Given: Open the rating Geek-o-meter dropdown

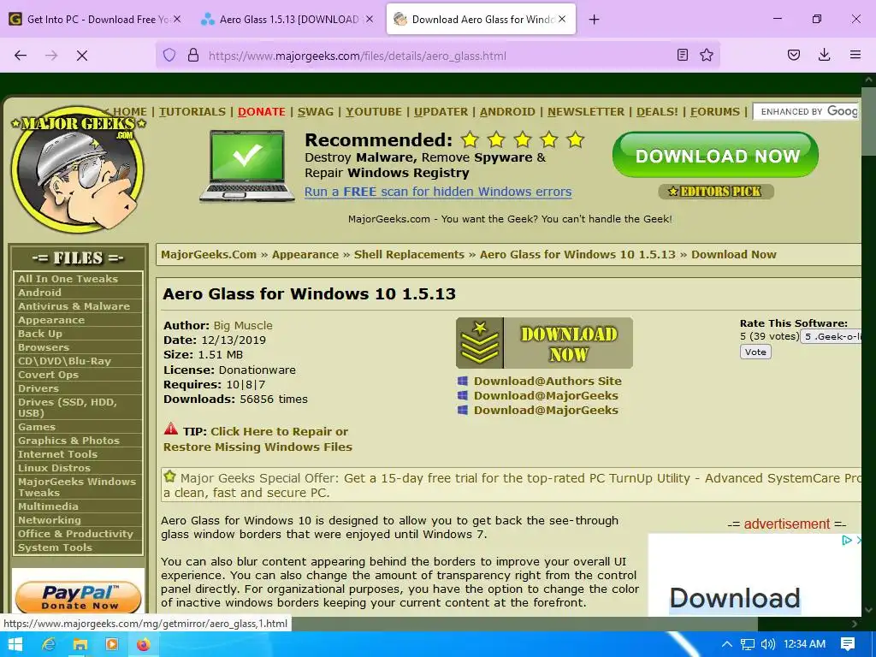Looking at the screenshot, I should pyautogui.click(x=832, y=336).
